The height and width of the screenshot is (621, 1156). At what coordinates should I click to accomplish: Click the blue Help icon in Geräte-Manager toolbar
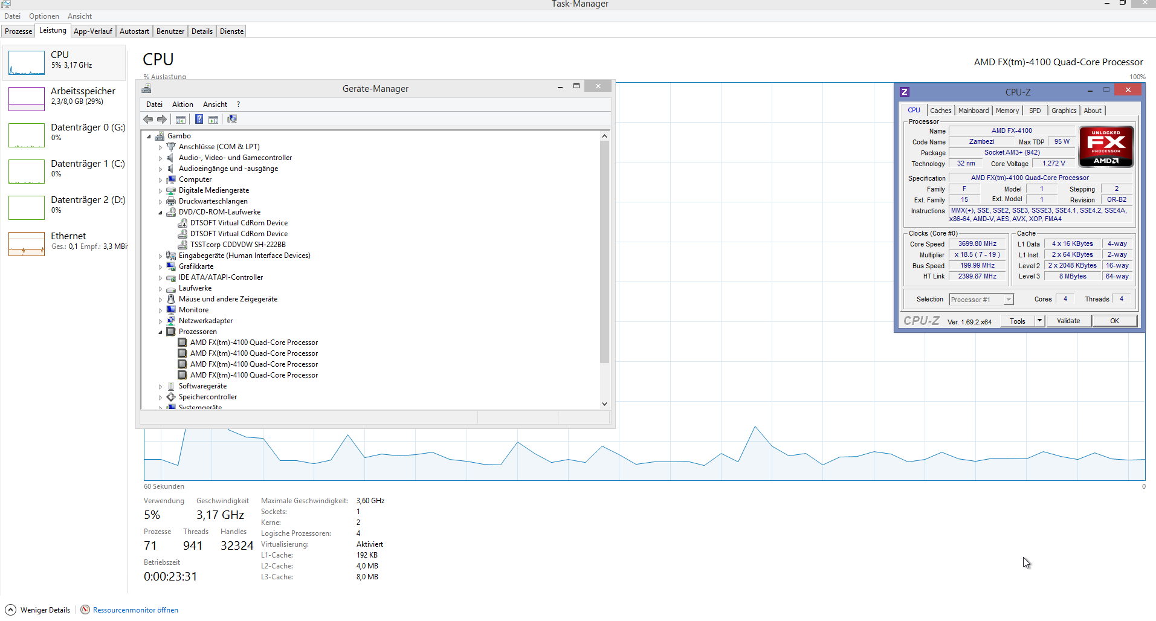[x=199, y=119]
